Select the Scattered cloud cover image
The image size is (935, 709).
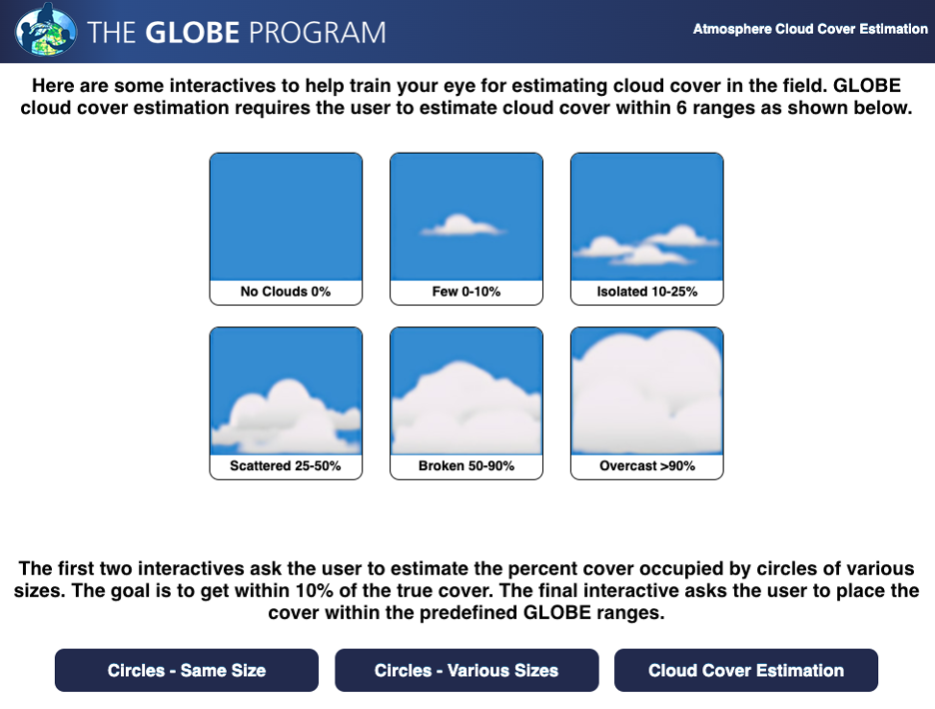286,391
